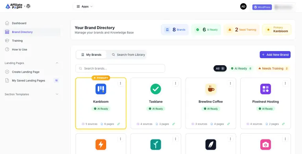
Task: Click the link icon on Kanbloom card
Action: click(119, 124)
